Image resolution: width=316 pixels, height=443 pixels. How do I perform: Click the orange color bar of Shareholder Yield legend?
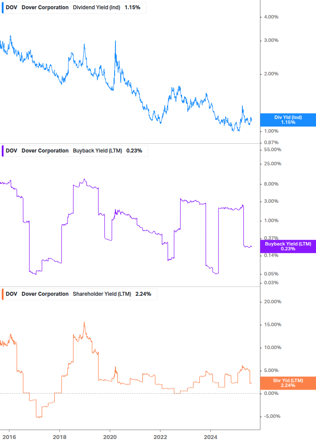[x=3, y=294]
